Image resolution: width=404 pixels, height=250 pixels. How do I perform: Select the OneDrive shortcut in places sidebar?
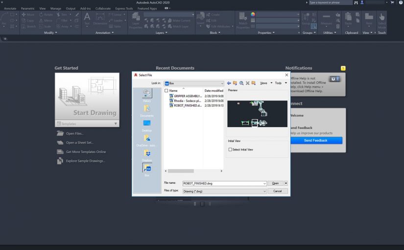pyautogui.click(x=147, y=141)
